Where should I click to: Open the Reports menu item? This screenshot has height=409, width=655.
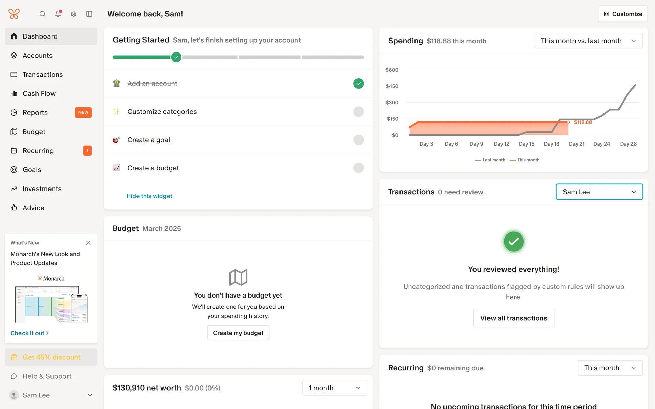[x=35, y=112]
